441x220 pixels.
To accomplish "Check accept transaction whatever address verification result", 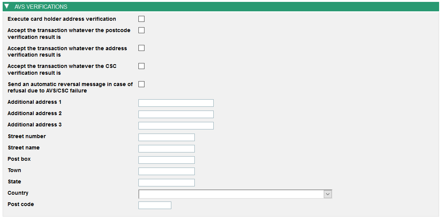I will pyautogui.click(x=141, y=48).
